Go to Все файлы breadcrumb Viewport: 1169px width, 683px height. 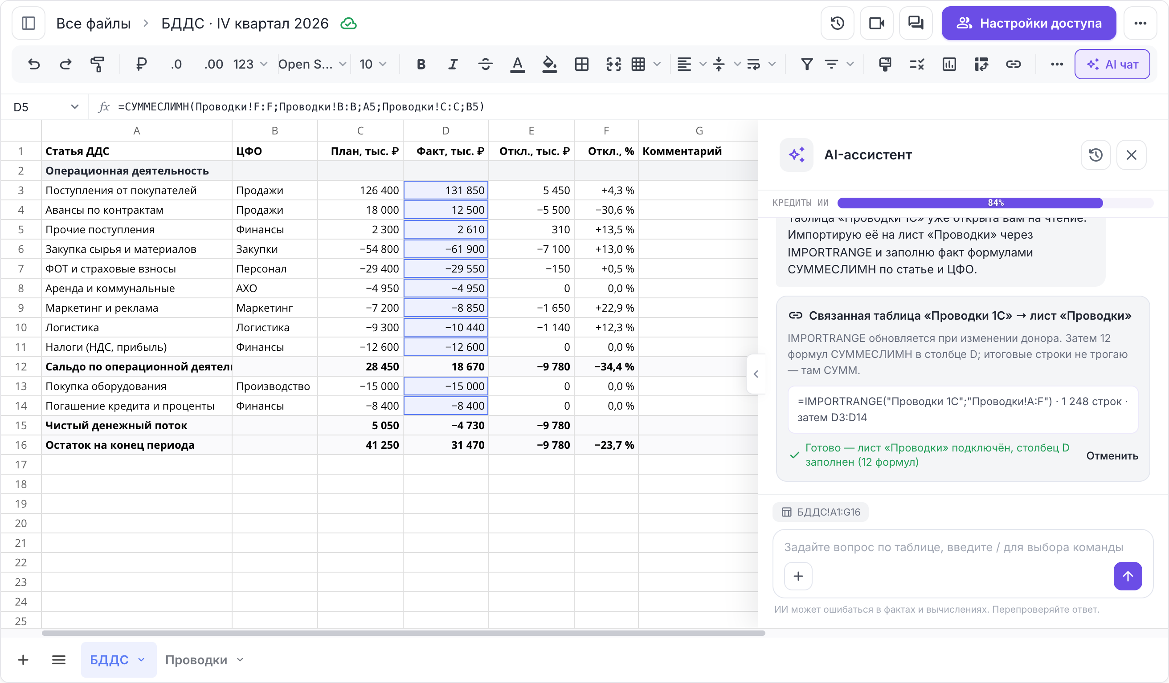tap(93, 23)
